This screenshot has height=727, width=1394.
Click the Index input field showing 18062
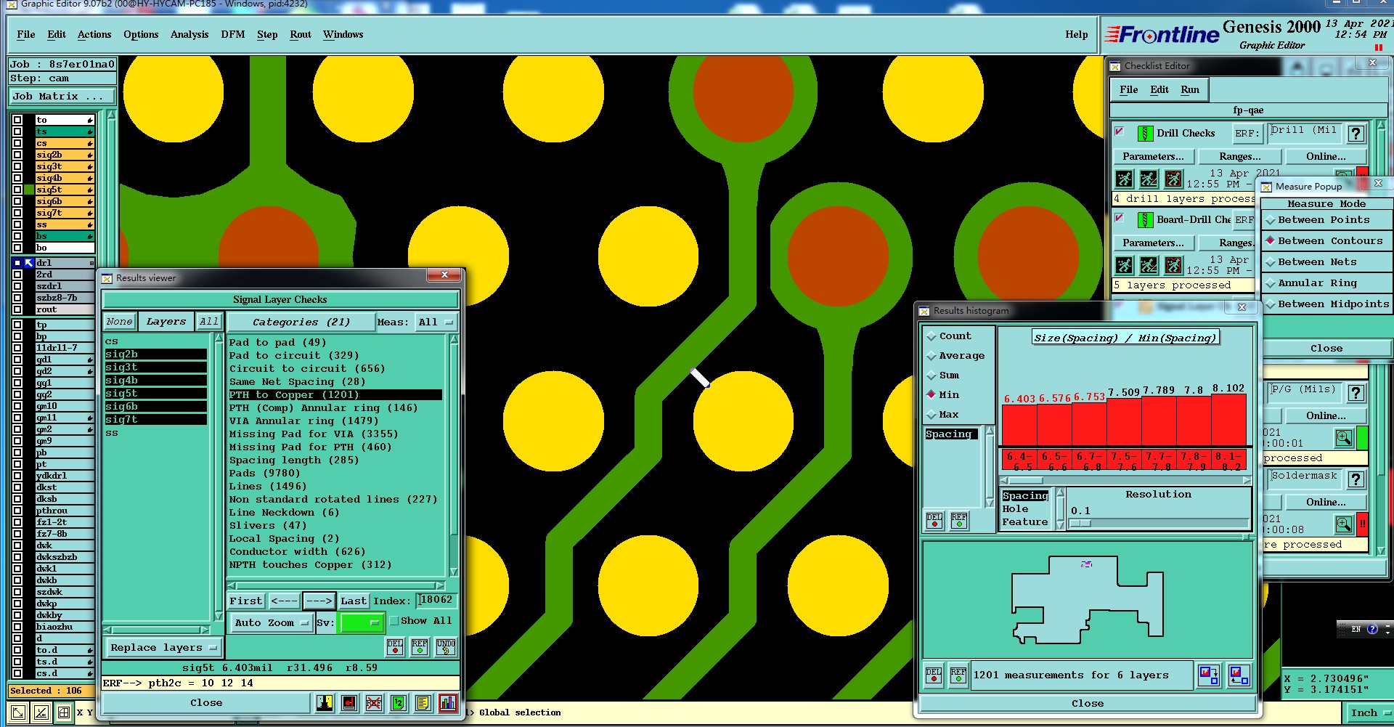pos(436,601)
